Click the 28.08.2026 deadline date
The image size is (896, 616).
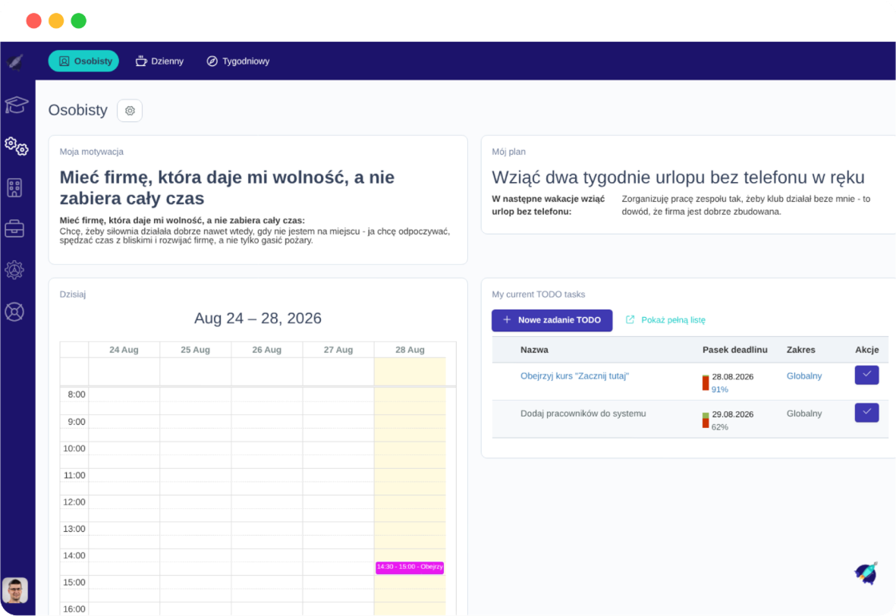coord(733,376)
